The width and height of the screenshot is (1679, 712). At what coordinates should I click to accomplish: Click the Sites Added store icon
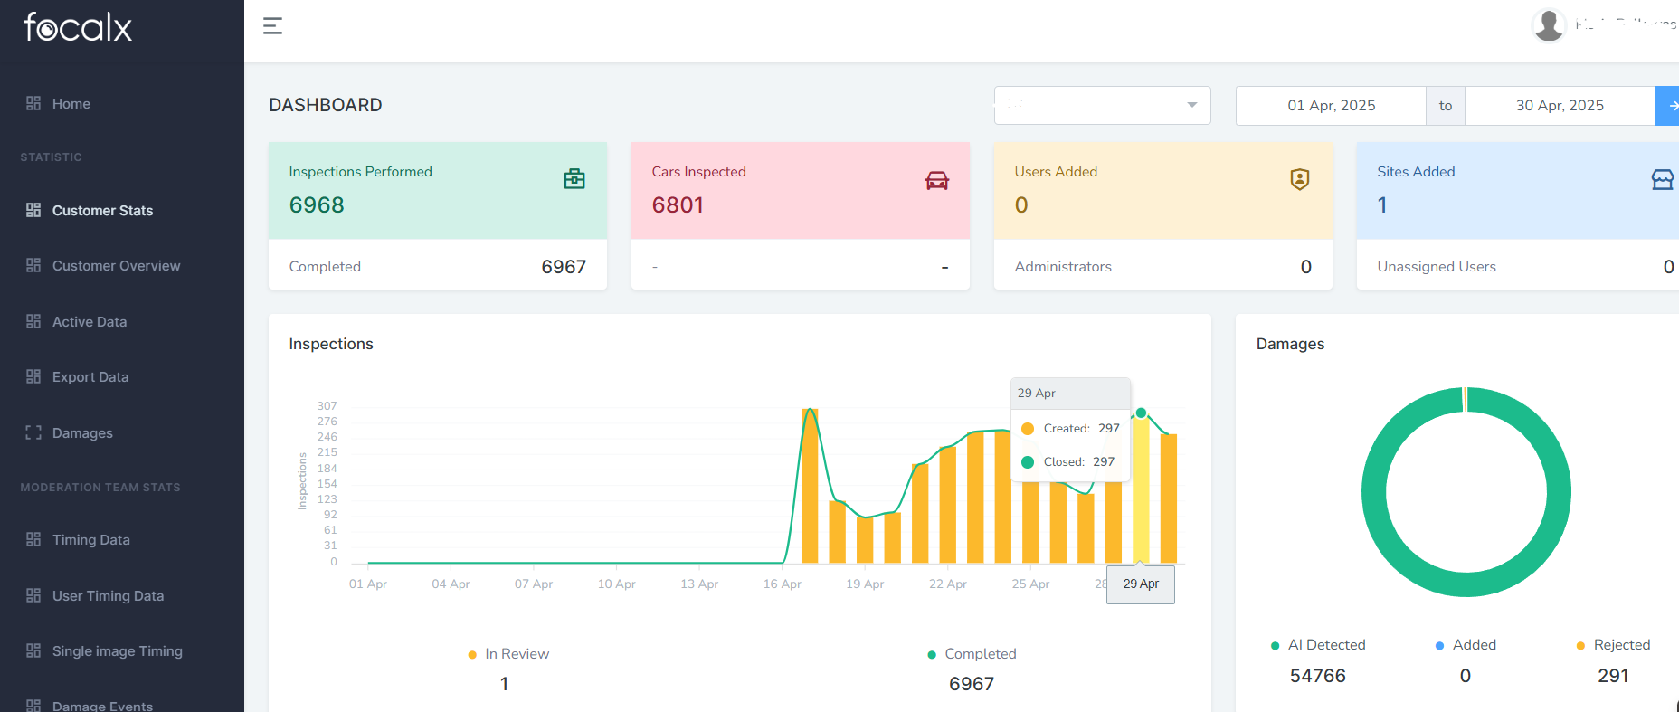[1663, 179]
